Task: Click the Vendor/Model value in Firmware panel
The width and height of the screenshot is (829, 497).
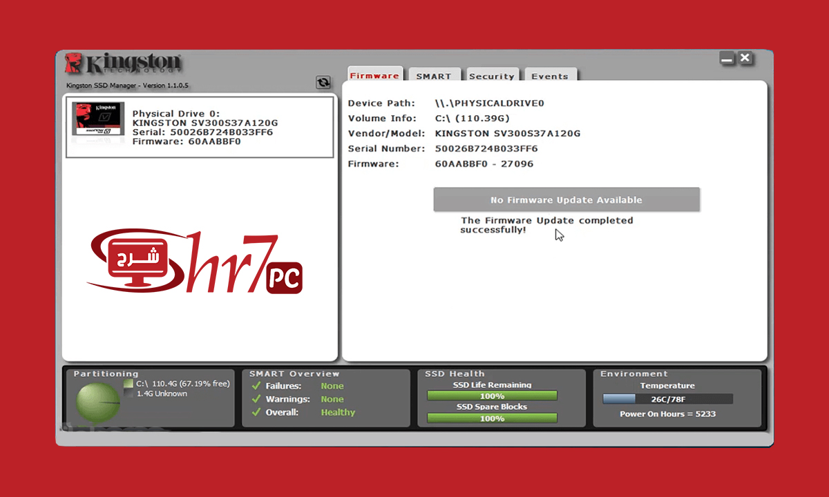Action: tap(508, 133)
